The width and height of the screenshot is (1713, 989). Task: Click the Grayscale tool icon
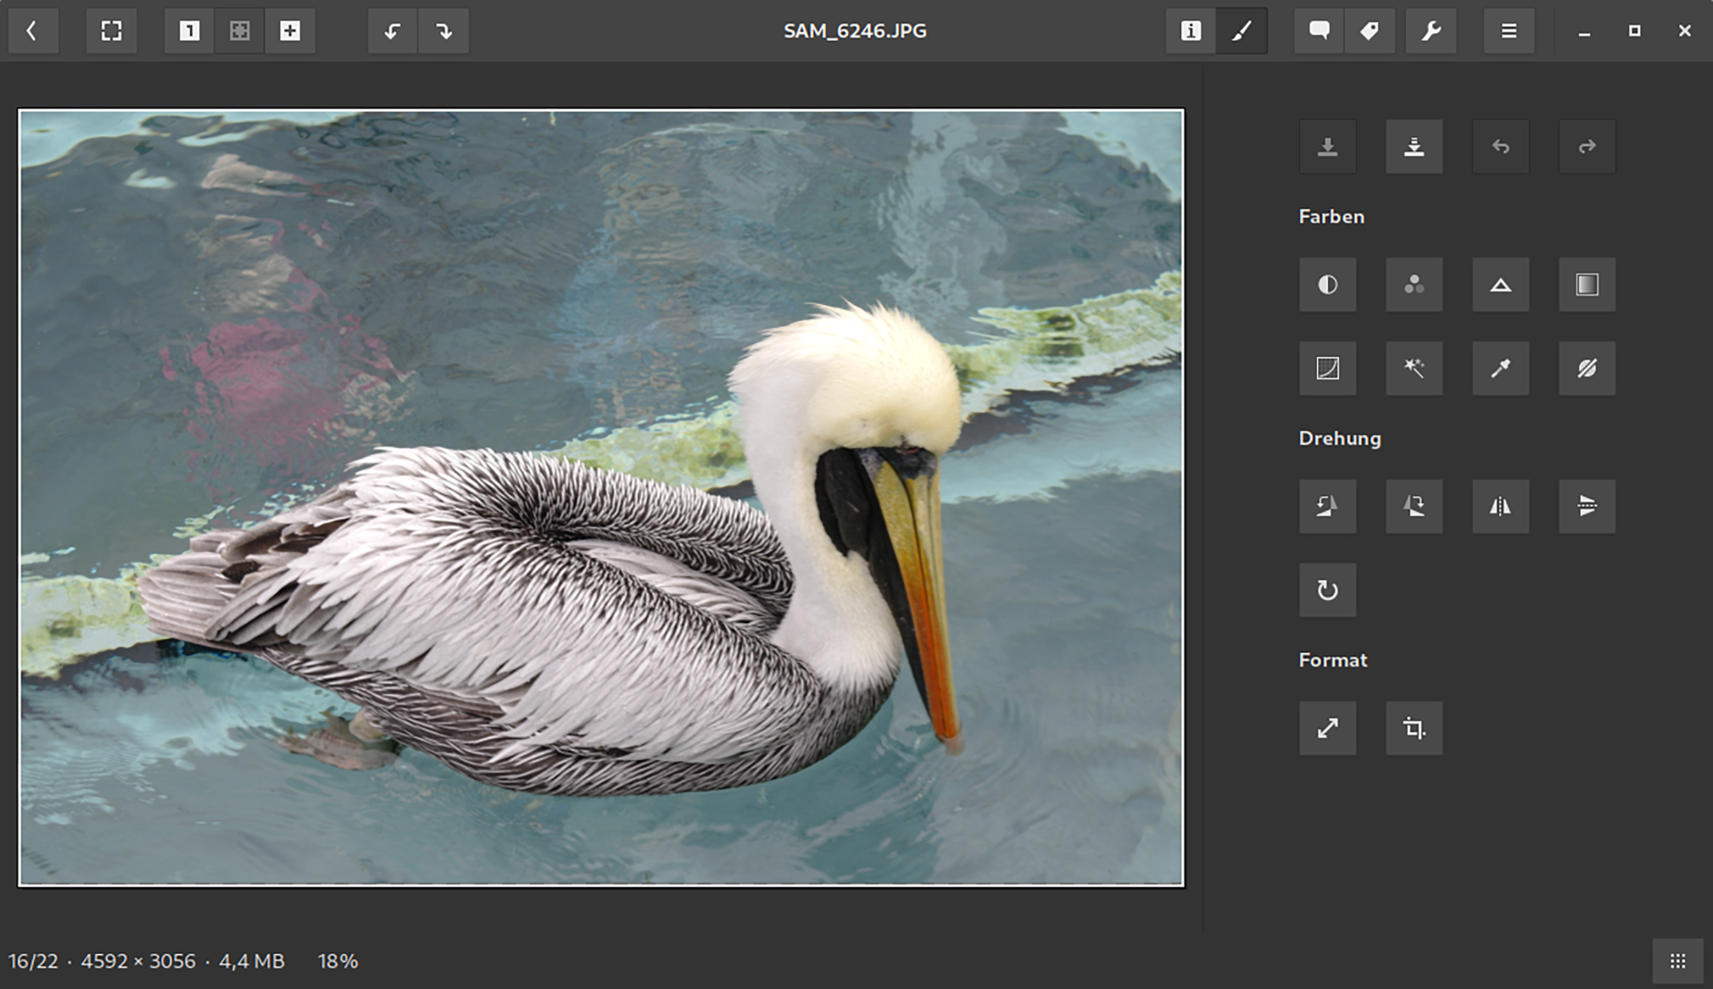[1587, 285]
